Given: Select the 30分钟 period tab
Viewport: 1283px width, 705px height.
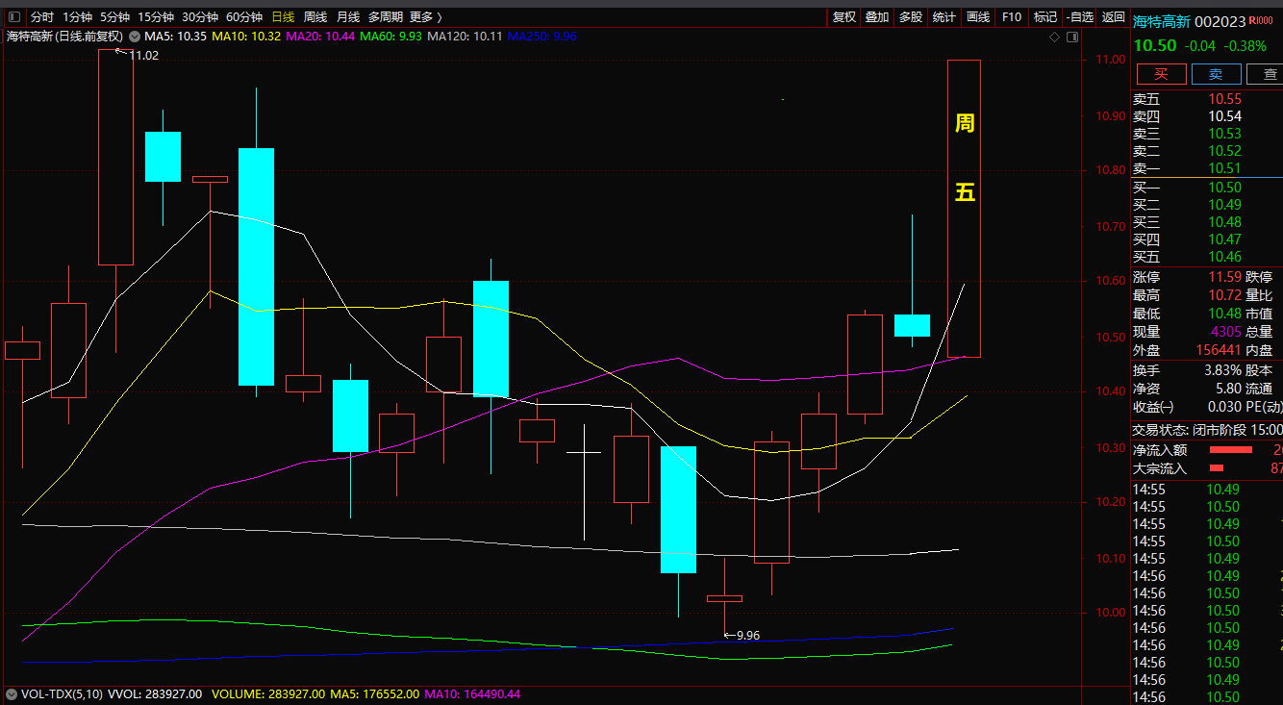Looking at the screenshot, I should [199, 17].
